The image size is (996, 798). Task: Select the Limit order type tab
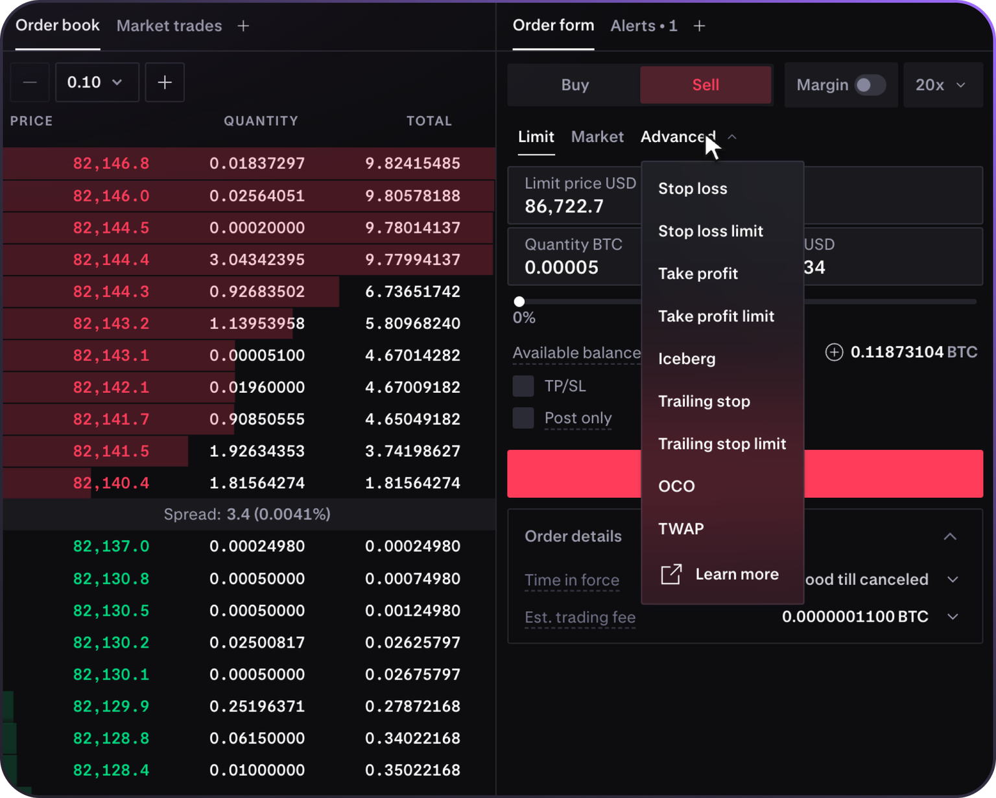pyautogui.click(x=536, y=137)
